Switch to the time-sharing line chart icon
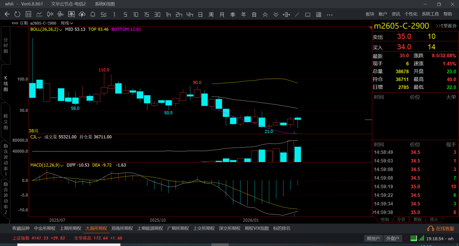Screen dimensions: 459x246 point(38,14)
